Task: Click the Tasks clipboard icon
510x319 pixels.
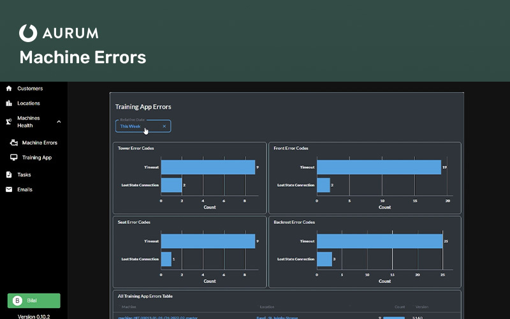Action: tap(9, 175)
